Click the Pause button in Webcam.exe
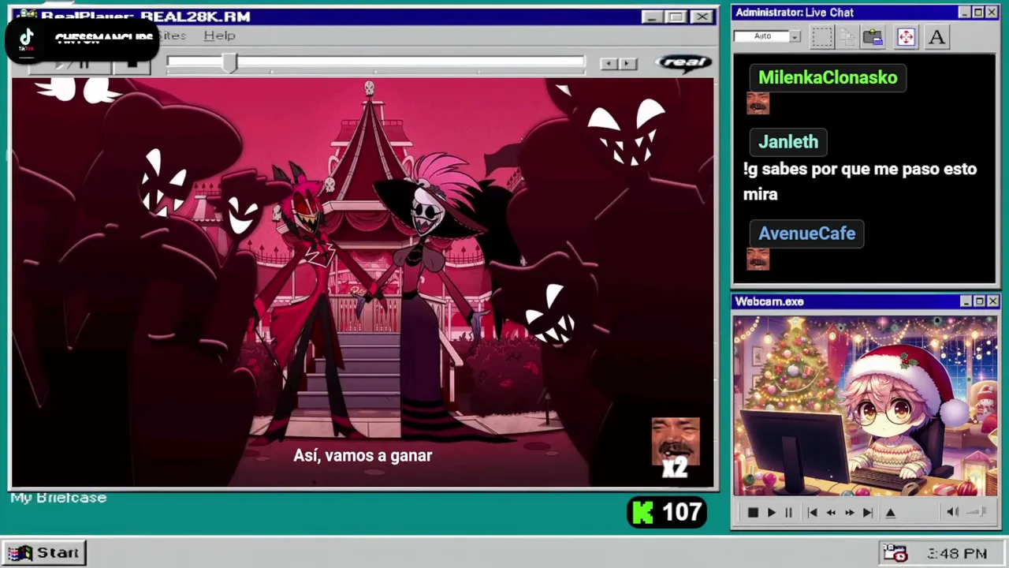1009x568 pixels. click(788, 513)
